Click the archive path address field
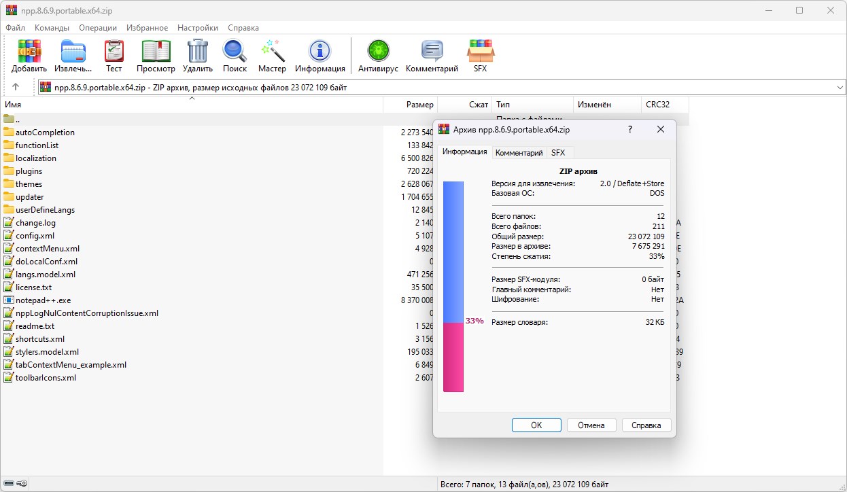Viewport: 847px width, 492px height. (x=442, y=88)
